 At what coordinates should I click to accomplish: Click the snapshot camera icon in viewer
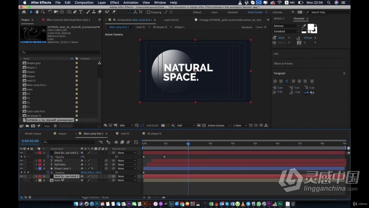click(x=163, y=126)
